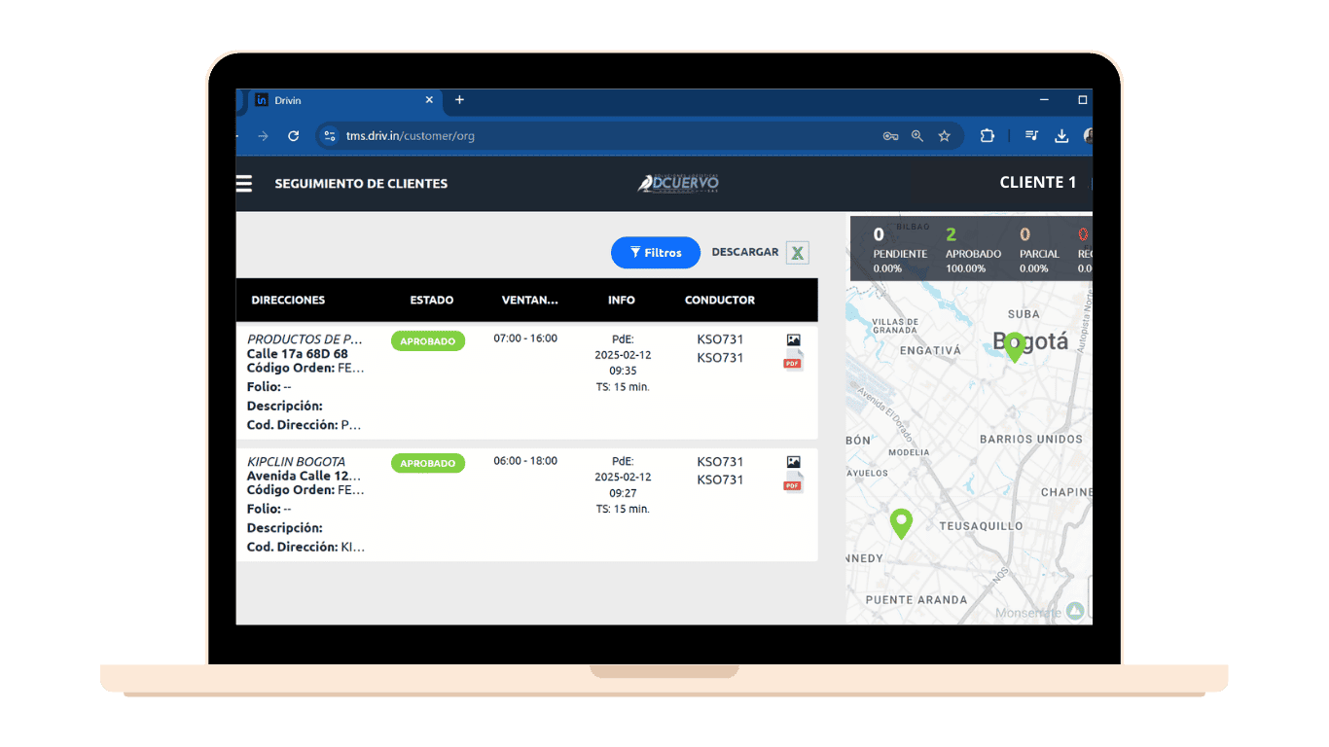Image resolution: width=1329 pixels, height=747 pixels.
Task: Click the SUBA label on the map
Action: coord(1024,314)
